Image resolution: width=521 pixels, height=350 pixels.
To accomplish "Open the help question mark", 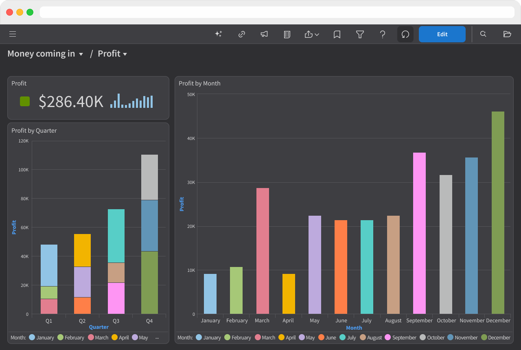I will coord(383,34).
